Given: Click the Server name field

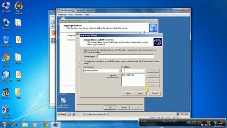Looking at the screenshot, I should [x=101, y=71].
